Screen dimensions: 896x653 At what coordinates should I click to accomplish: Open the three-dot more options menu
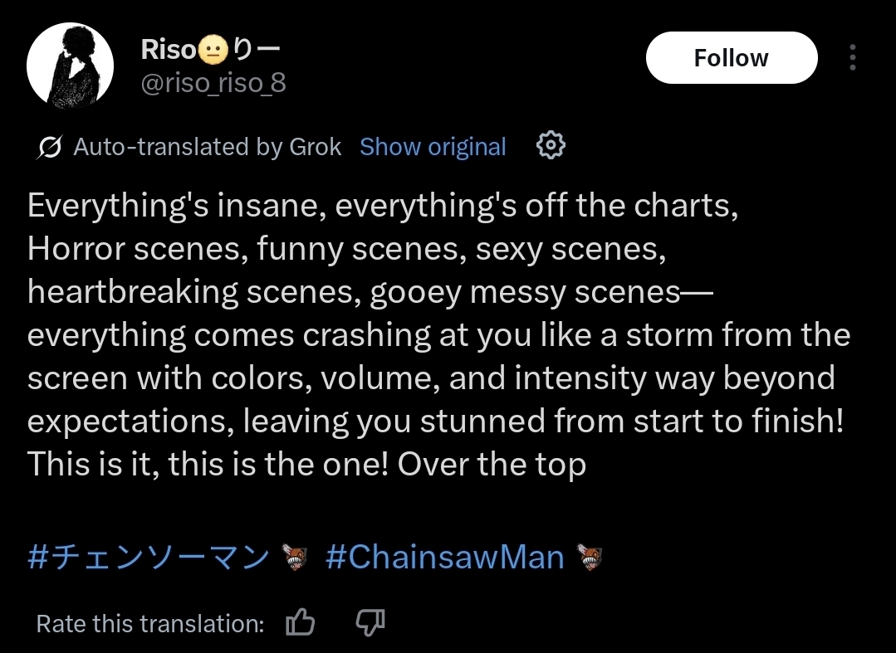click(x=852, y=58)
